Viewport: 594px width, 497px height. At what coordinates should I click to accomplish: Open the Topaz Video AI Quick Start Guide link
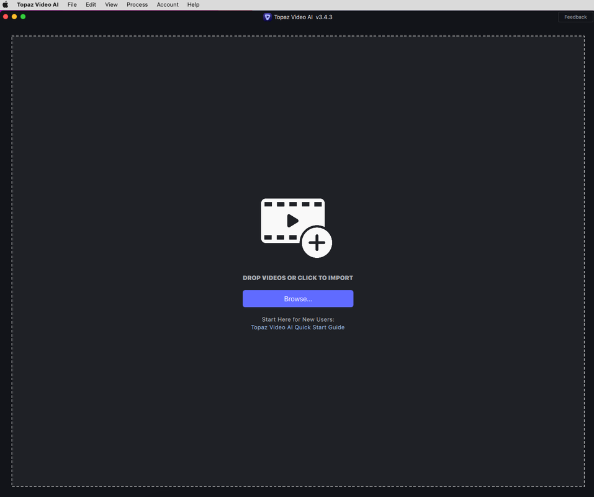click(298, 327)
